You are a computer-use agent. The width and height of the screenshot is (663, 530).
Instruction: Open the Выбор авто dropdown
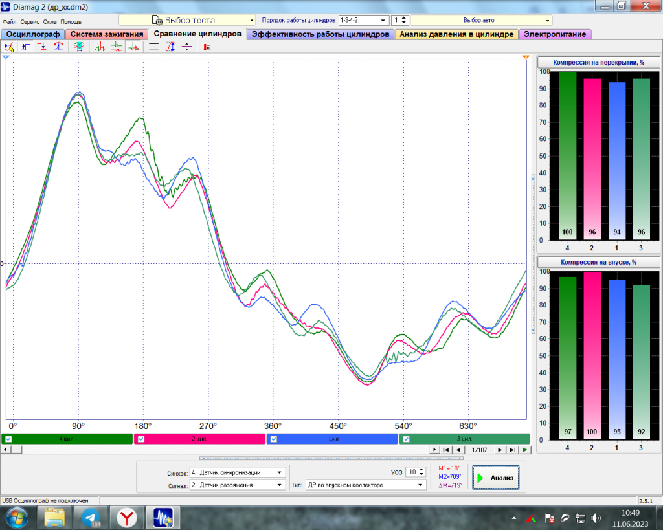click(x=481, y=20)
